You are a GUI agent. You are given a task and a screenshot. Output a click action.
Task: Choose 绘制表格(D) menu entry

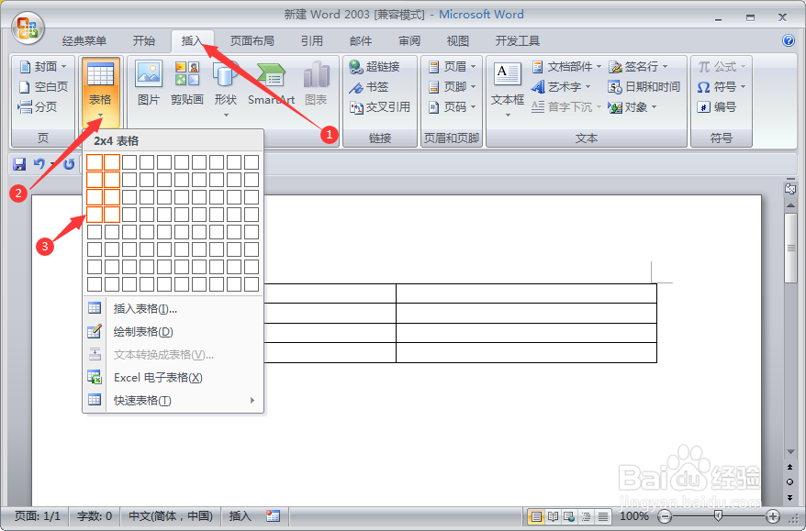click(x=174, y=332)
